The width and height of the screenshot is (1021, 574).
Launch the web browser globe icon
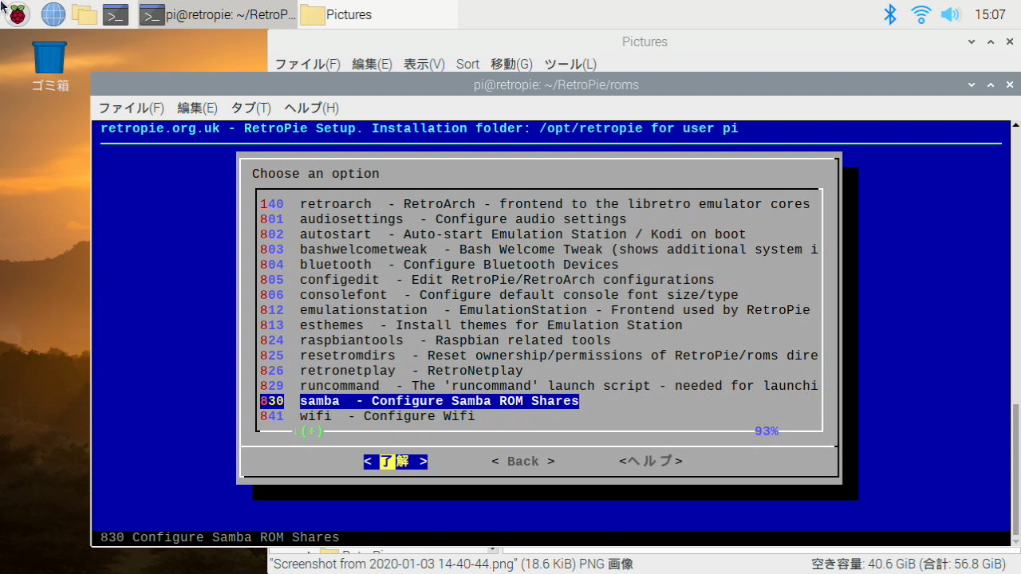click(53, 14)
